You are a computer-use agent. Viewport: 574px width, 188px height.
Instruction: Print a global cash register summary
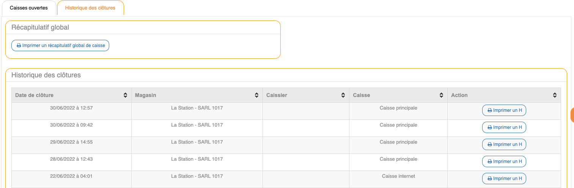click(x=60, y=45)
